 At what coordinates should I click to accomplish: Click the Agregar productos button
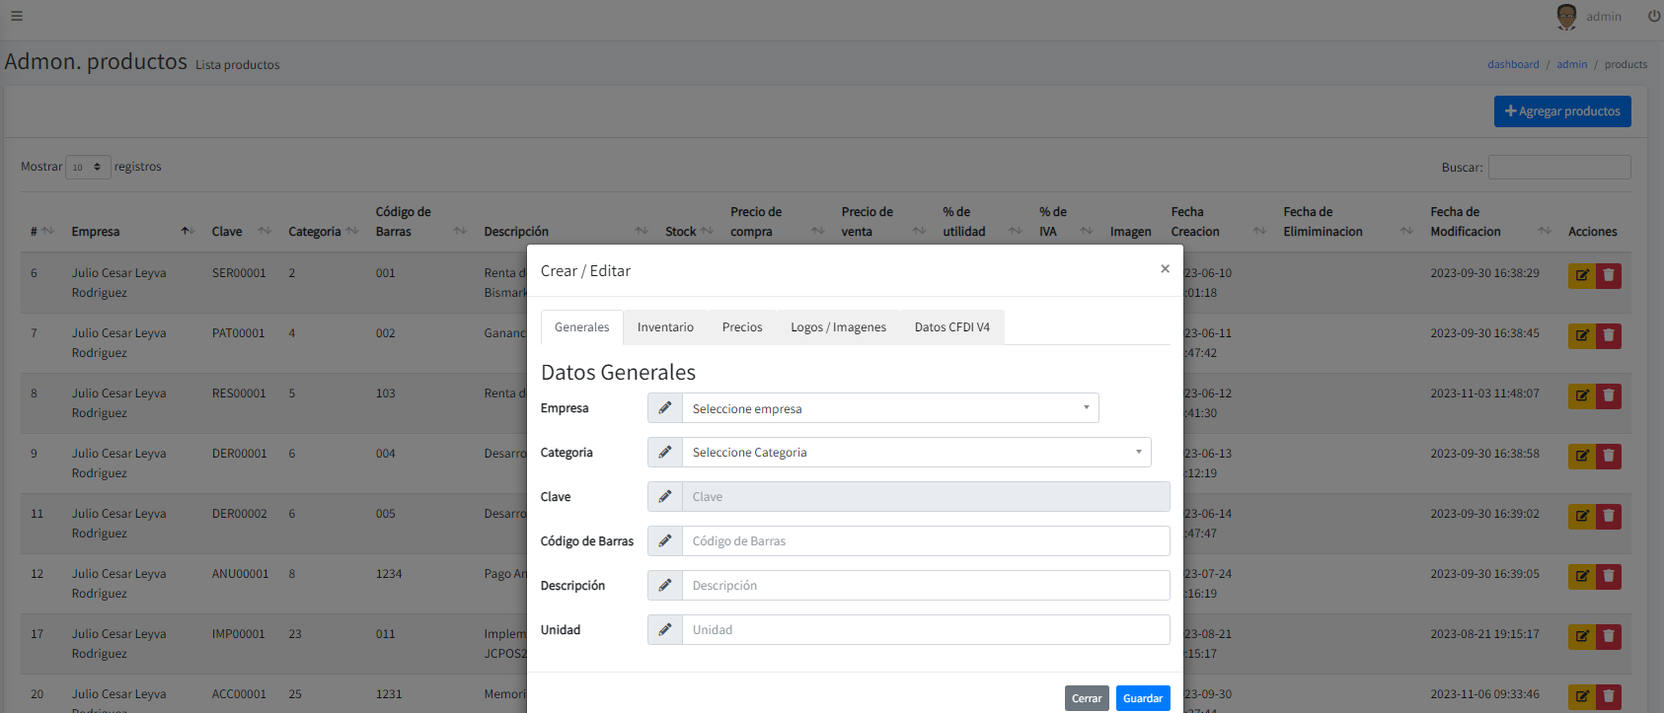[1561, 111]
